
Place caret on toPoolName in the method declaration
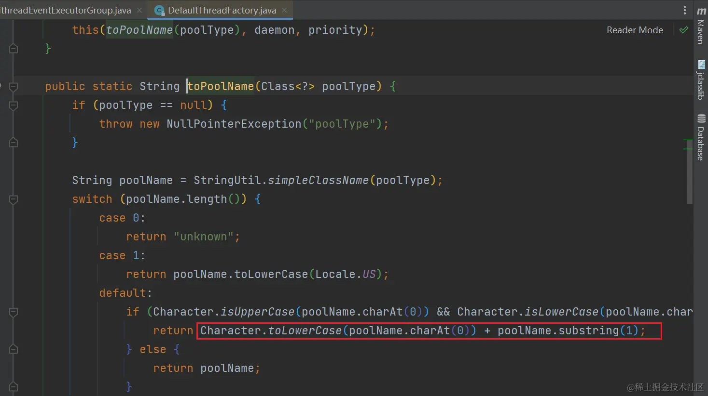pyautogui.click(x=221, y=86)
